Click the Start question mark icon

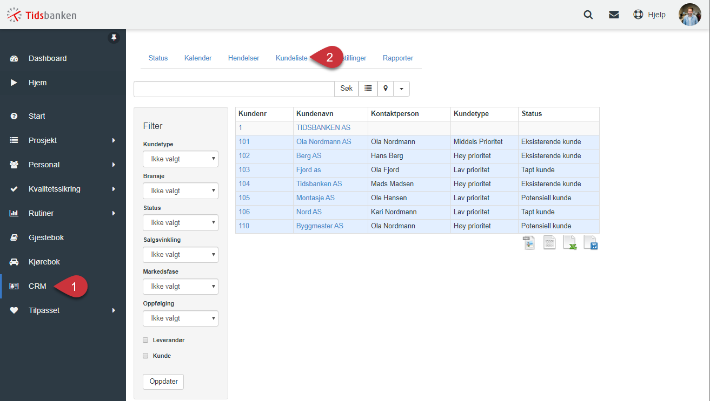(x=15, y=116)
